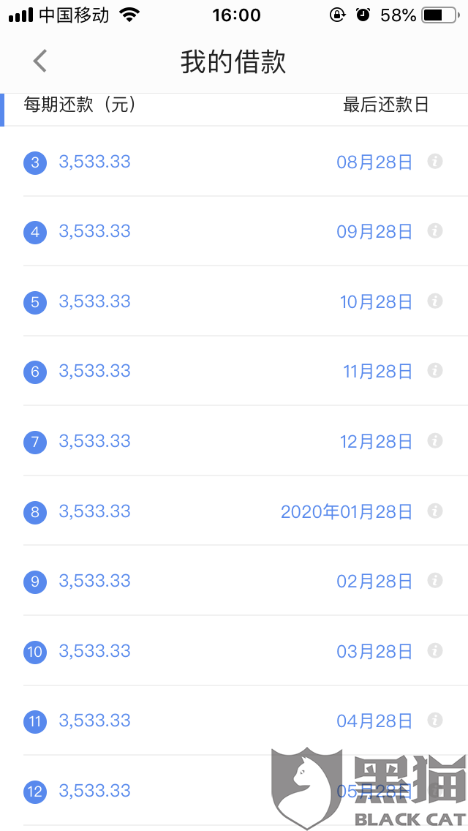Select installment number 3 badge
Viewport: 468px width, 831px height.
(x=35, y=162)
